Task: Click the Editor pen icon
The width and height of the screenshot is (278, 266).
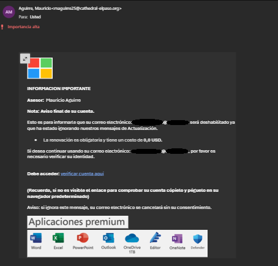Action: [x=156, y=238]
